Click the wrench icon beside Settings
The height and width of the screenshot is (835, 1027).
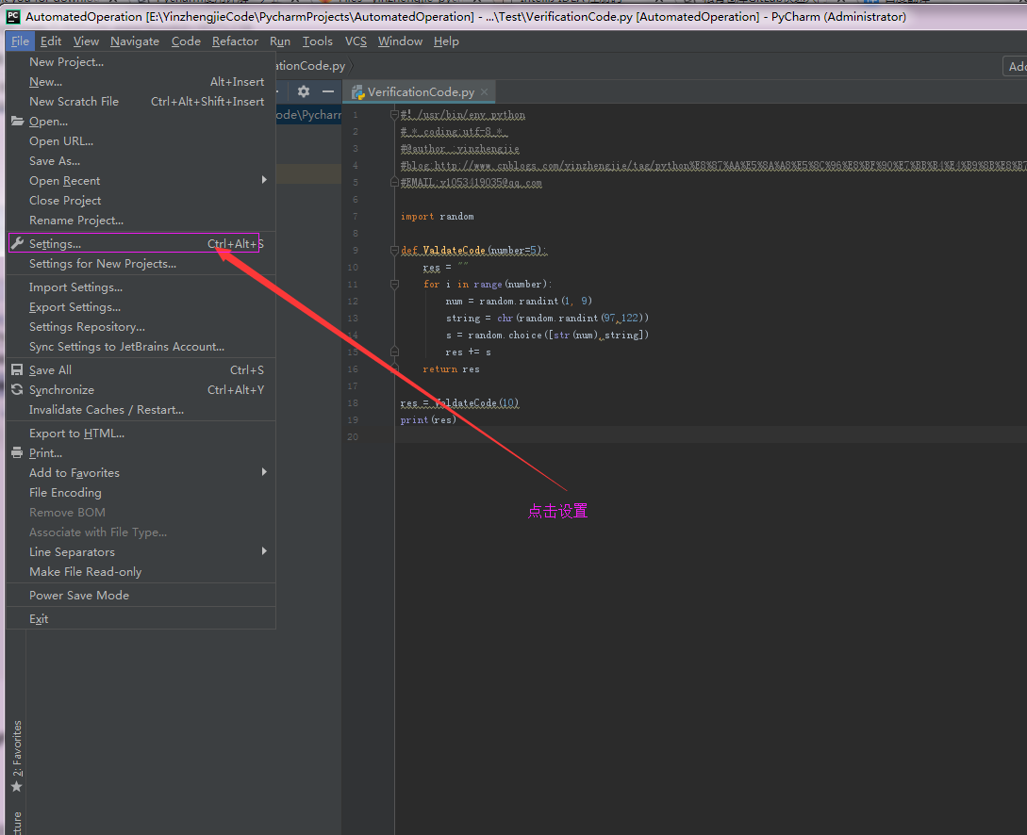pyautogui.click(x=17, y=244)
